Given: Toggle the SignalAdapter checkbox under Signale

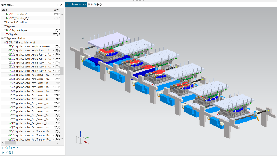Looking at the screenshot, I should (x=7, y=30).
